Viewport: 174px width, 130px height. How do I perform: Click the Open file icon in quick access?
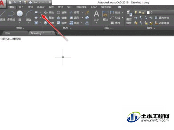(15, 2)
